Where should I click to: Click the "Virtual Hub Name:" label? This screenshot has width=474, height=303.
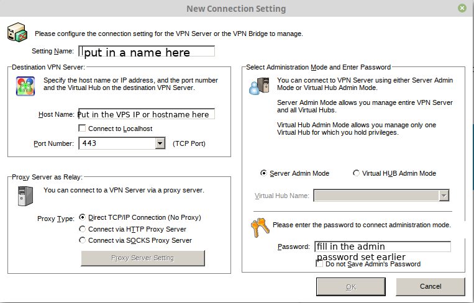[x=282, y=196]
